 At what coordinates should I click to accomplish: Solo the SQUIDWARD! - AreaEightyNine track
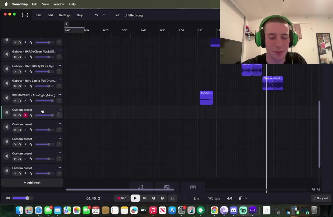point(20,101)
